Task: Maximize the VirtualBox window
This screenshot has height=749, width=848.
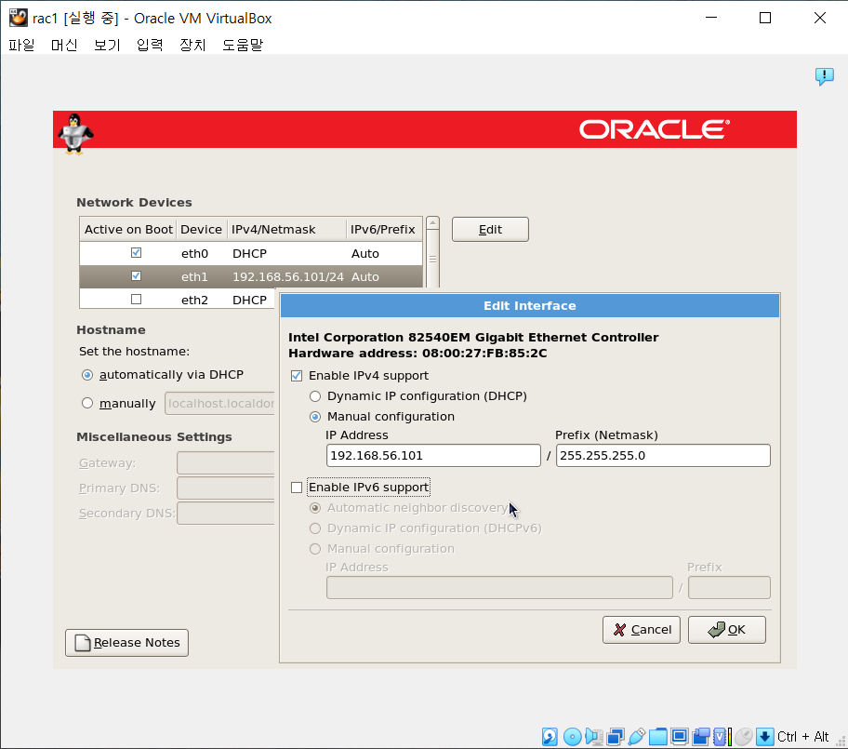Action: tap(765, 18)
